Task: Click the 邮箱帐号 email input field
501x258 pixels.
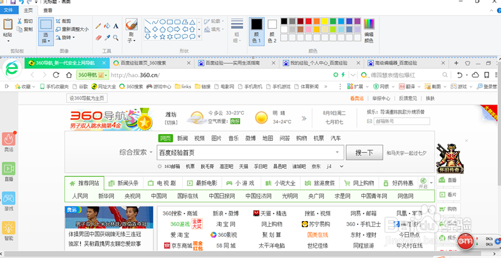Action: [401, 121]
